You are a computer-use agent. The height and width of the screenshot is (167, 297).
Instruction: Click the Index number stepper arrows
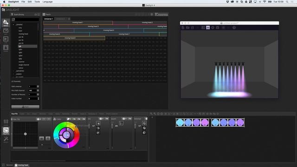[38, 98]
